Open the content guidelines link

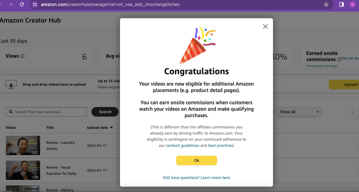click(182, 145)
